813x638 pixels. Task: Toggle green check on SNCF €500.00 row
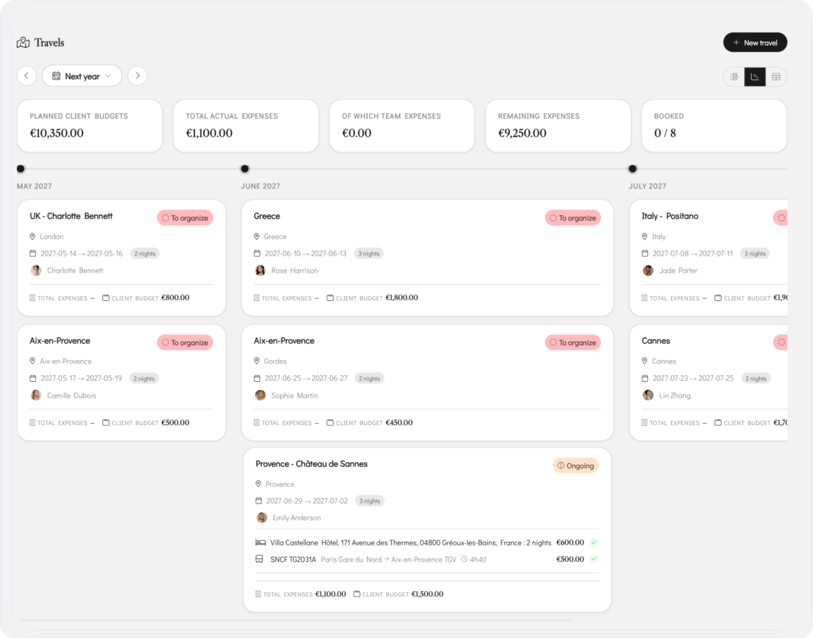click(x=593, y=559)
